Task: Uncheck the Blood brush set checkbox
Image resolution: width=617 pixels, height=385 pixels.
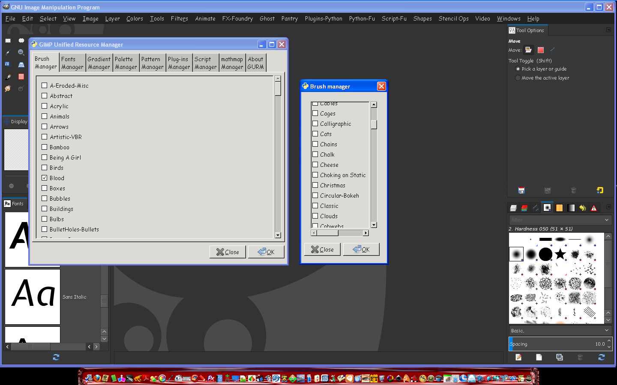Action: point(44,178)
